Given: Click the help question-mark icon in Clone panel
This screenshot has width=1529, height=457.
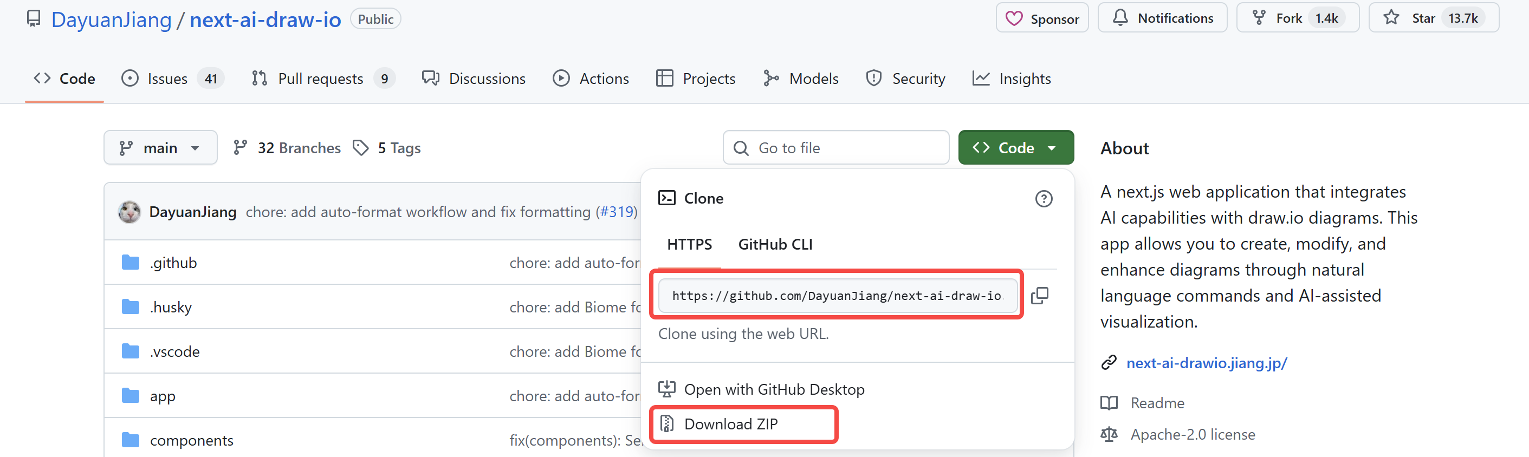Looking at the screenshot, I should click(1044, 199).
